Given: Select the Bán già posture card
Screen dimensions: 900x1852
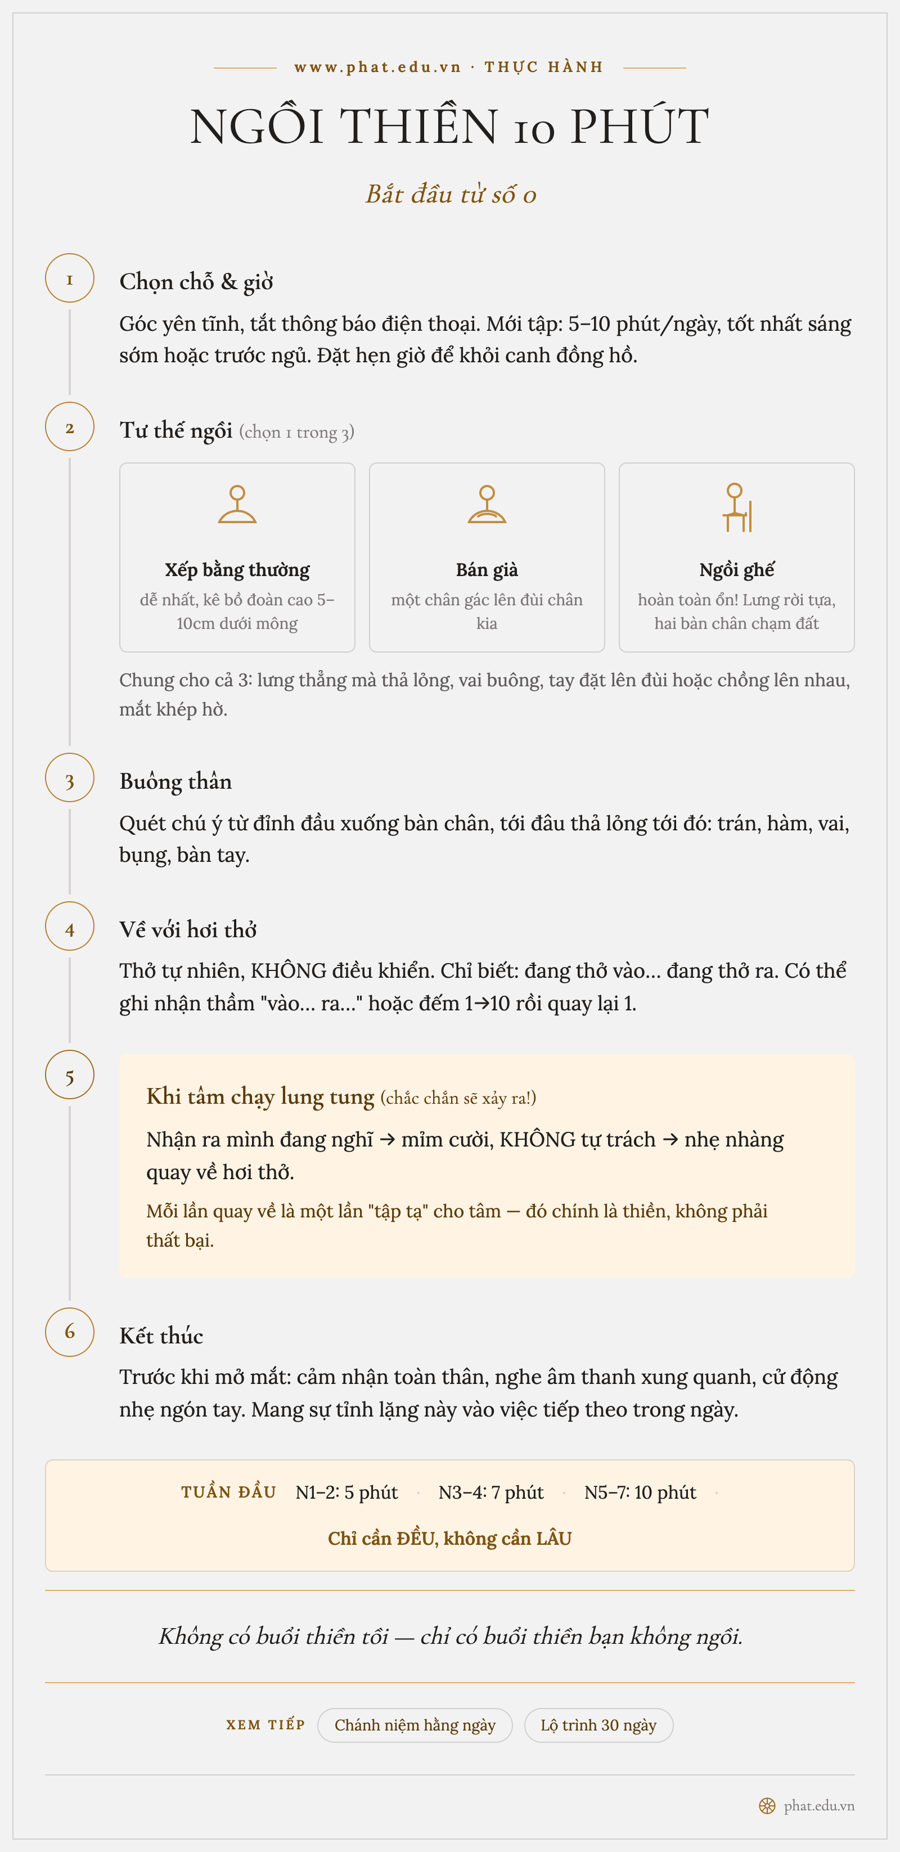Looking at the screenshot, I should (x=487, y=557).
